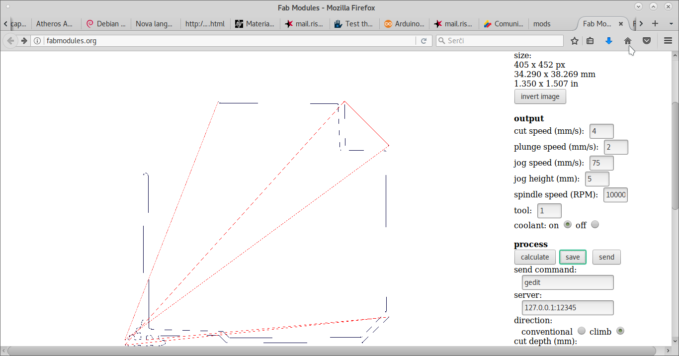679x356 pixels.
Task: Maximize the Firefox window
Action: click(654, 7)
